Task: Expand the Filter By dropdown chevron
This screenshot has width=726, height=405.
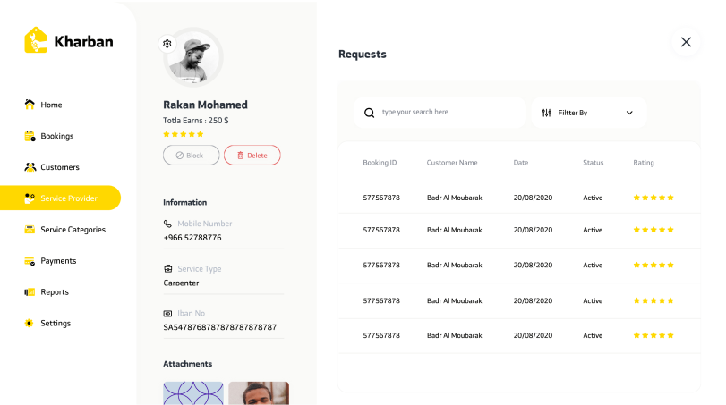Action: pyautogui.click(x=629, y=113)
